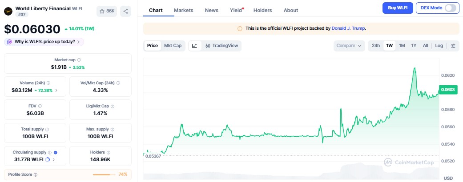Select the 1Y time range

(414, 46)
